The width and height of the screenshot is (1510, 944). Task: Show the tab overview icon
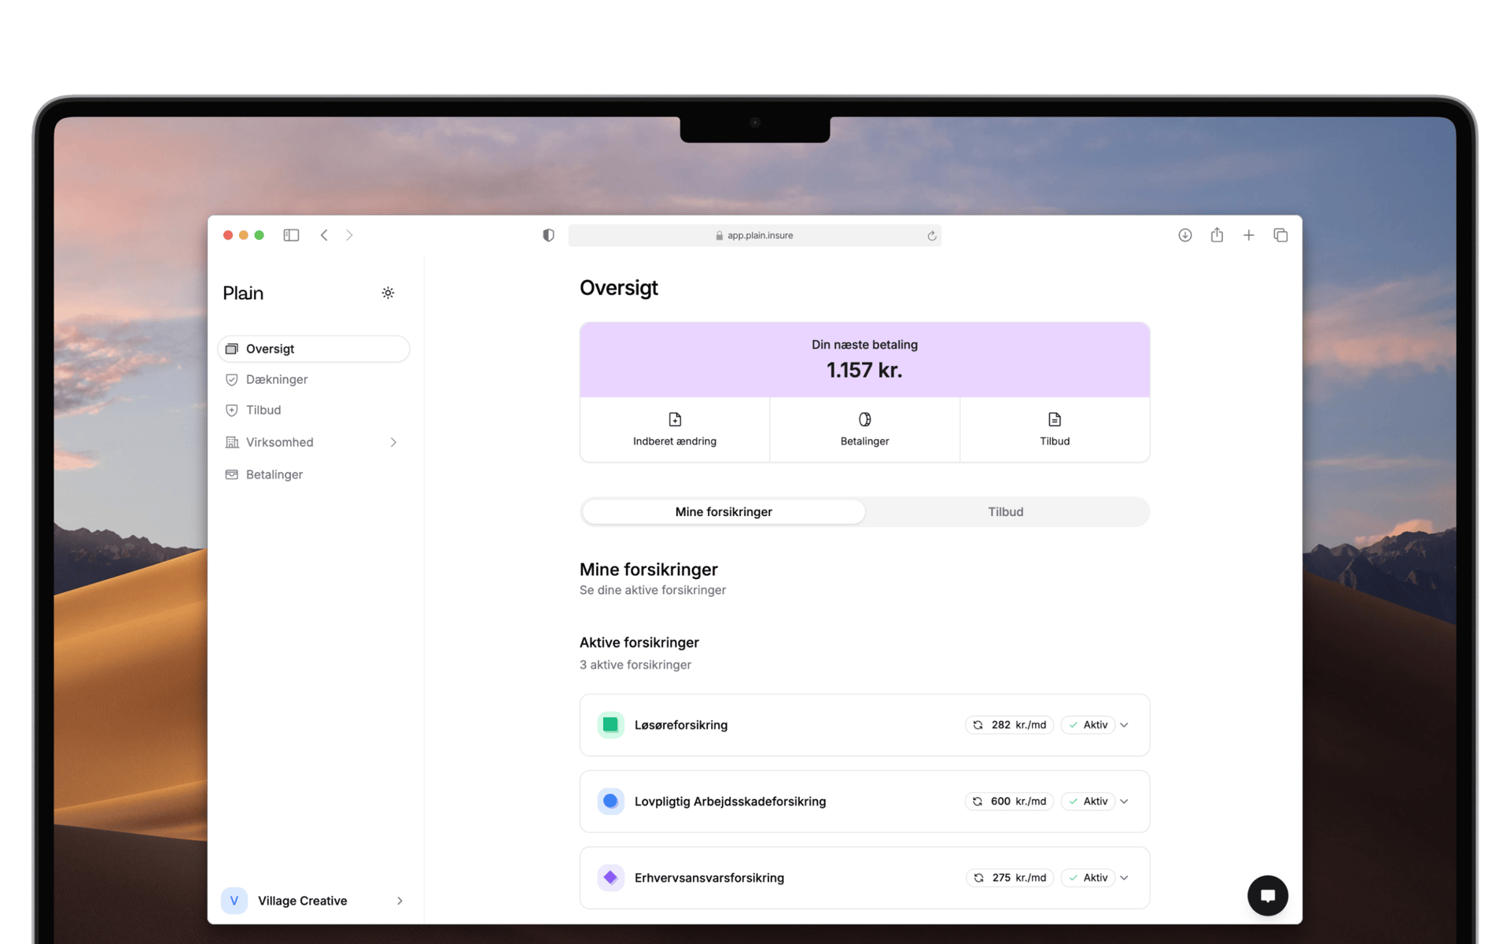(x=1280, y=235)
